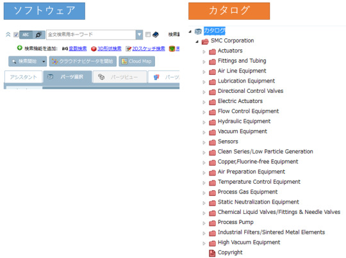This screenshot has height=258, width=346.
Task: Collapse the カタログ root node
Action: point(190,31)
